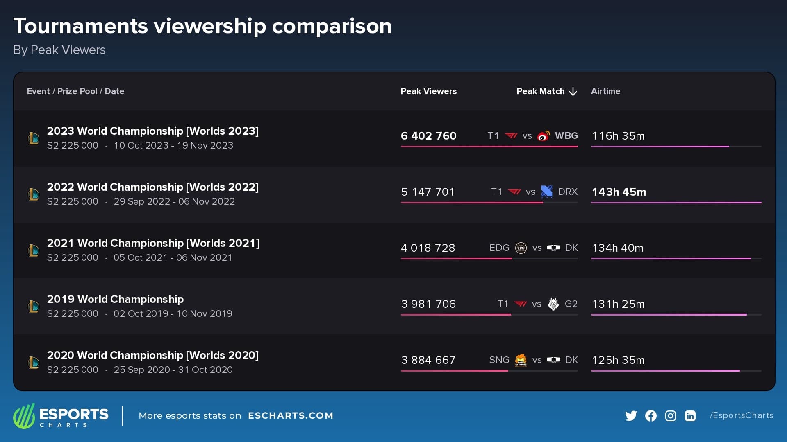
Task: Click League of Legends icon beside Worlds 2023
Action: click(x=34, y=138)
